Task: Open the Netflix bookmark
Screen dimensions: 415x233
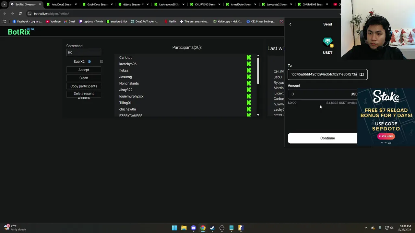Action: tap(170, 22)
